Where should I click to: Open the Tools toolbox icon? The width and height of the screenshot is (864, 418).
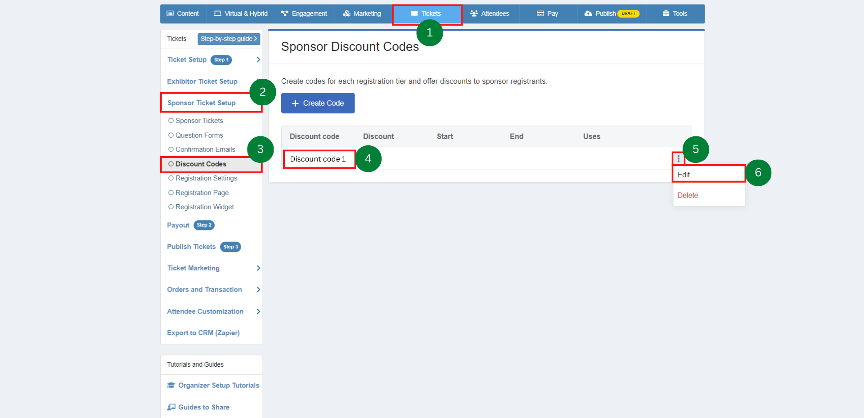(666, 13)
